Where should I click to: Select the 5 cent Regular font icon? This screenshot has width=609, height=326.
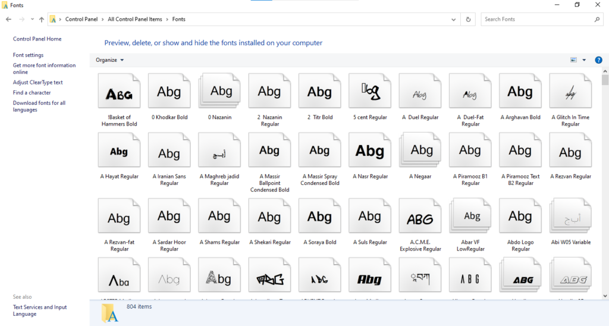370,91
